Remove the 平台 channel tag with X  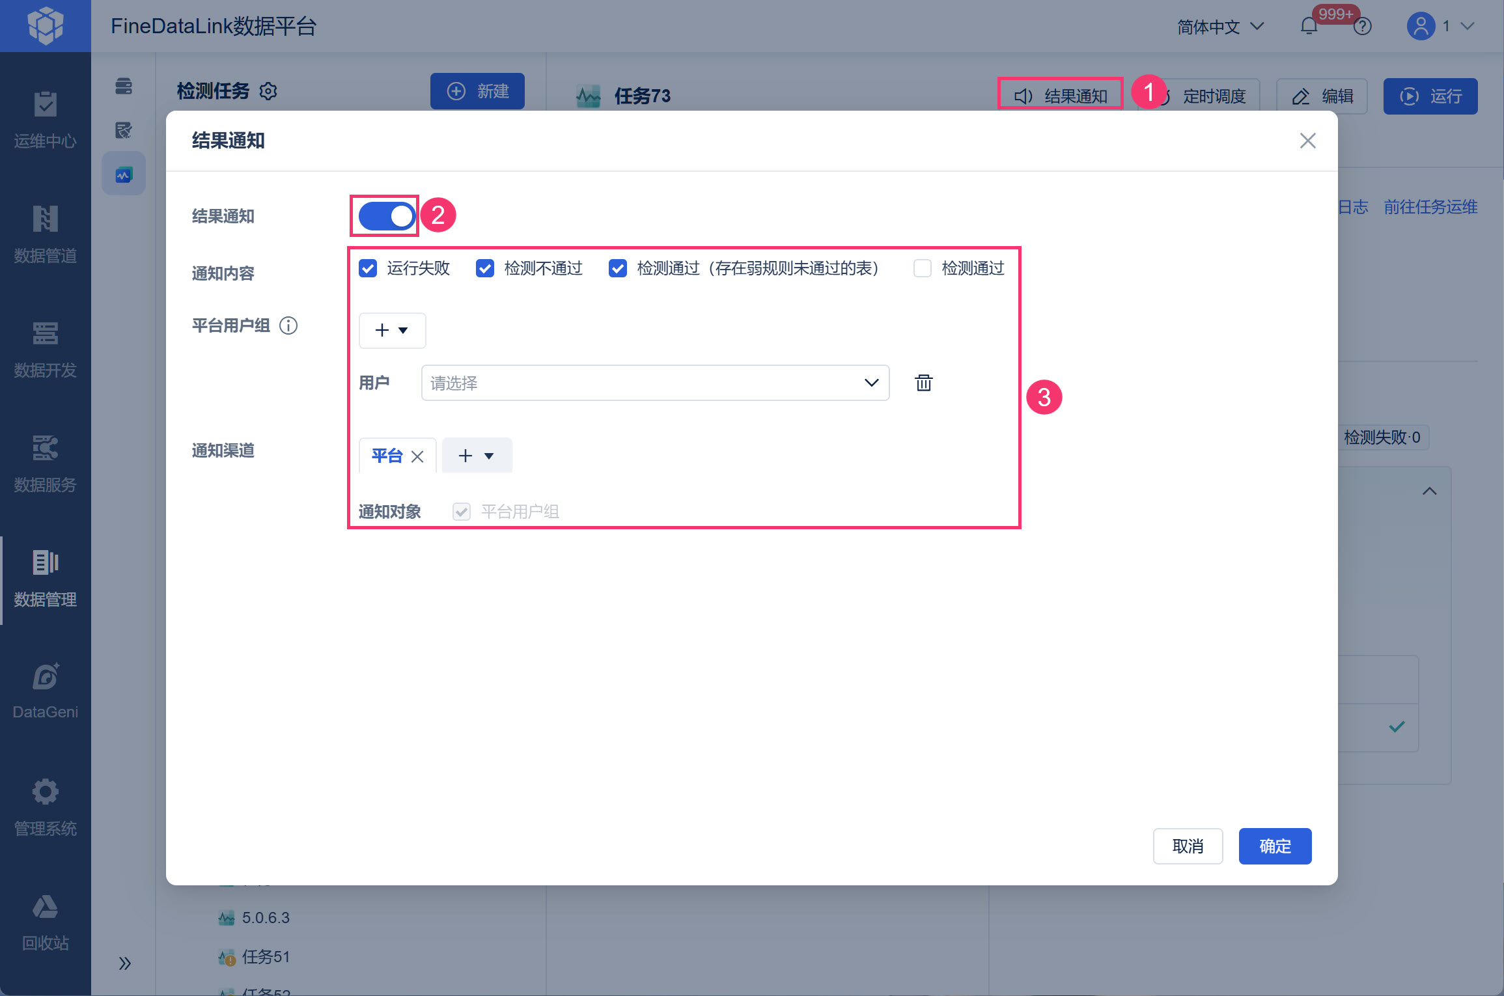[417, 456]
